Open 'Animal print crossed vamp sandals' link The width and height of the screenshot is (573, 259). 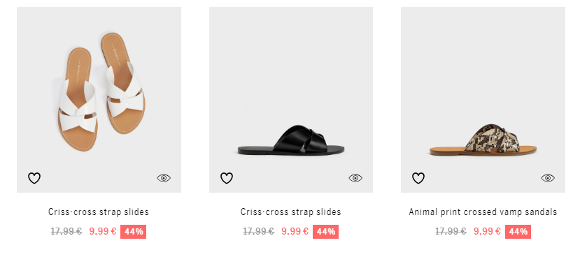pos(483,212)
